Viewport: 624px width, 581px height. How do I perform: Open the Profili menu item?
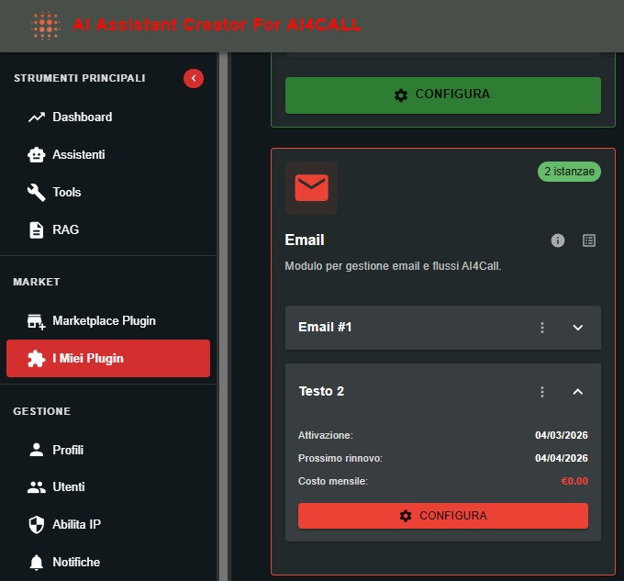(108, 450)
